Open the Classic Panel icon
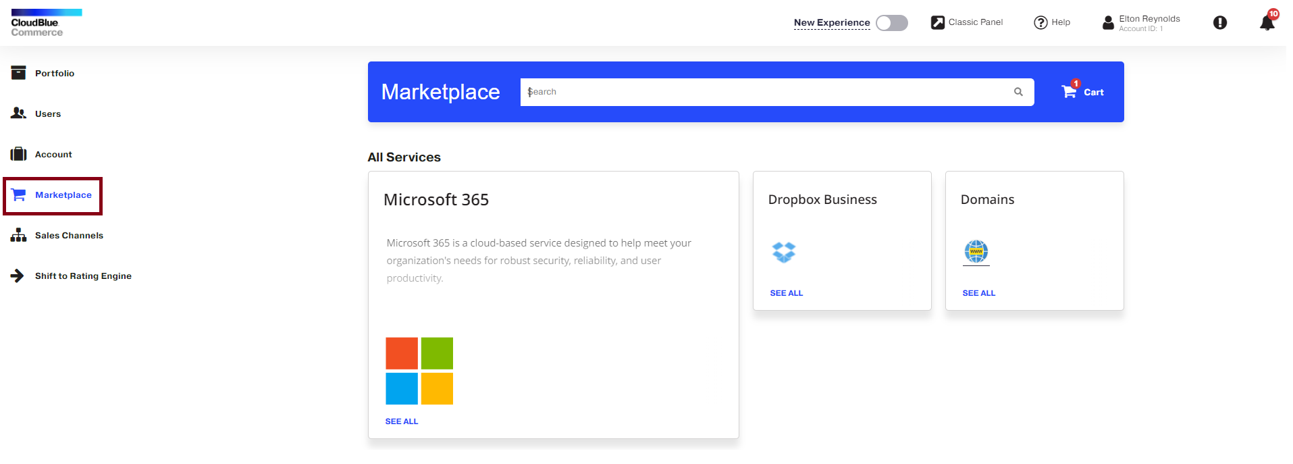Viewport: 1293px width, 464px height. click(938, 22)
